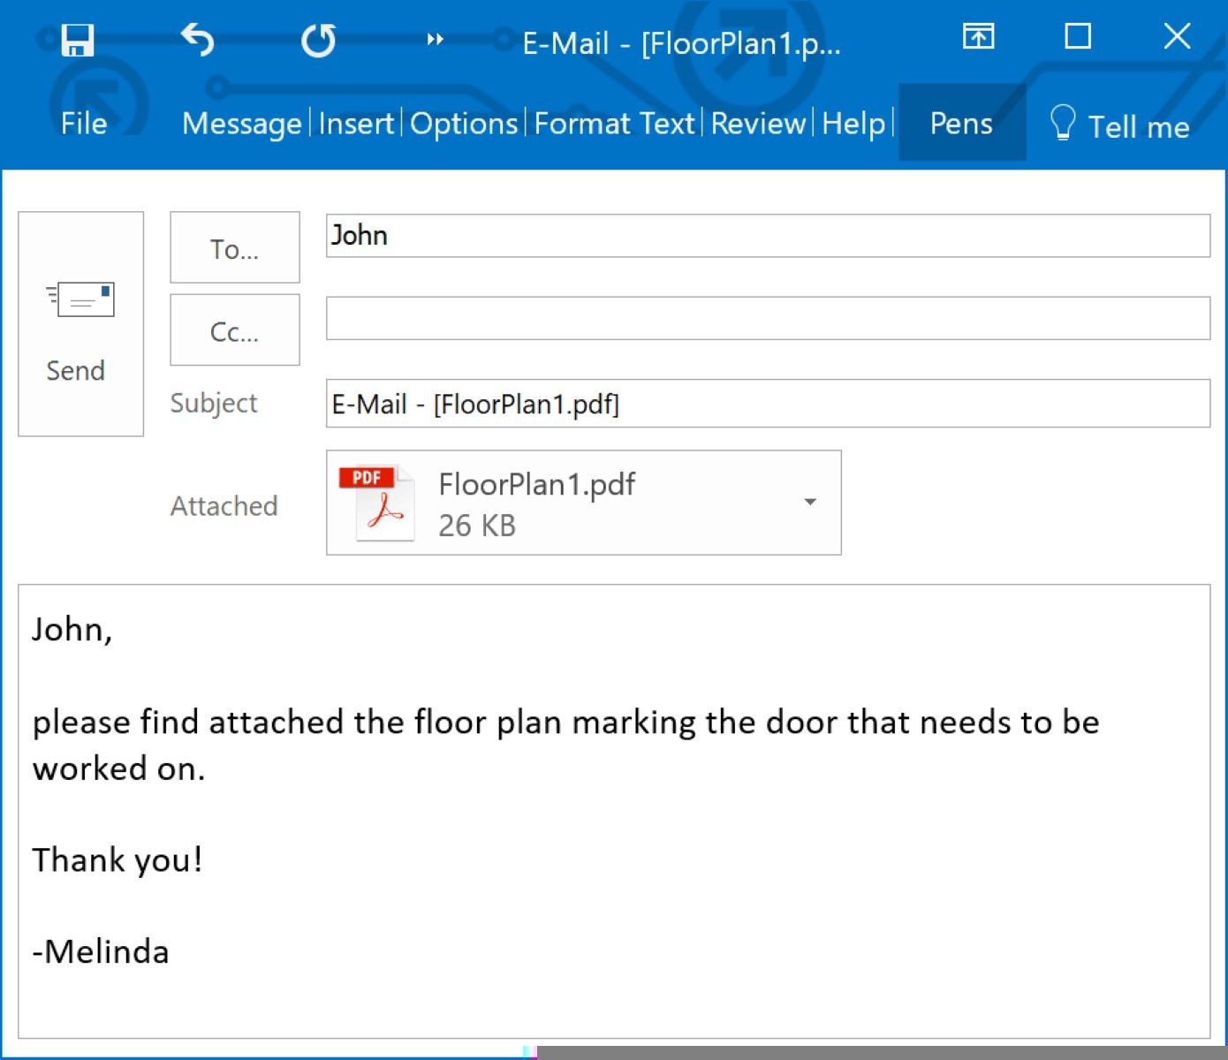The width and height of the screenshot is (1228, 1060).
Task: Click the Undo arrow icon
Action: tap(197, 40)
